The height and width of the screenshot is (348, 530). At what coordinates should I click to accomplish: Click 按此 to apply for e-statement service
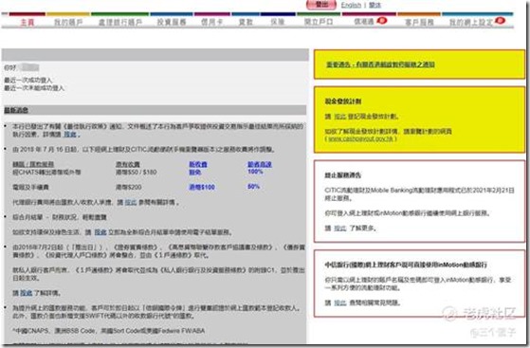pos(101,232)
